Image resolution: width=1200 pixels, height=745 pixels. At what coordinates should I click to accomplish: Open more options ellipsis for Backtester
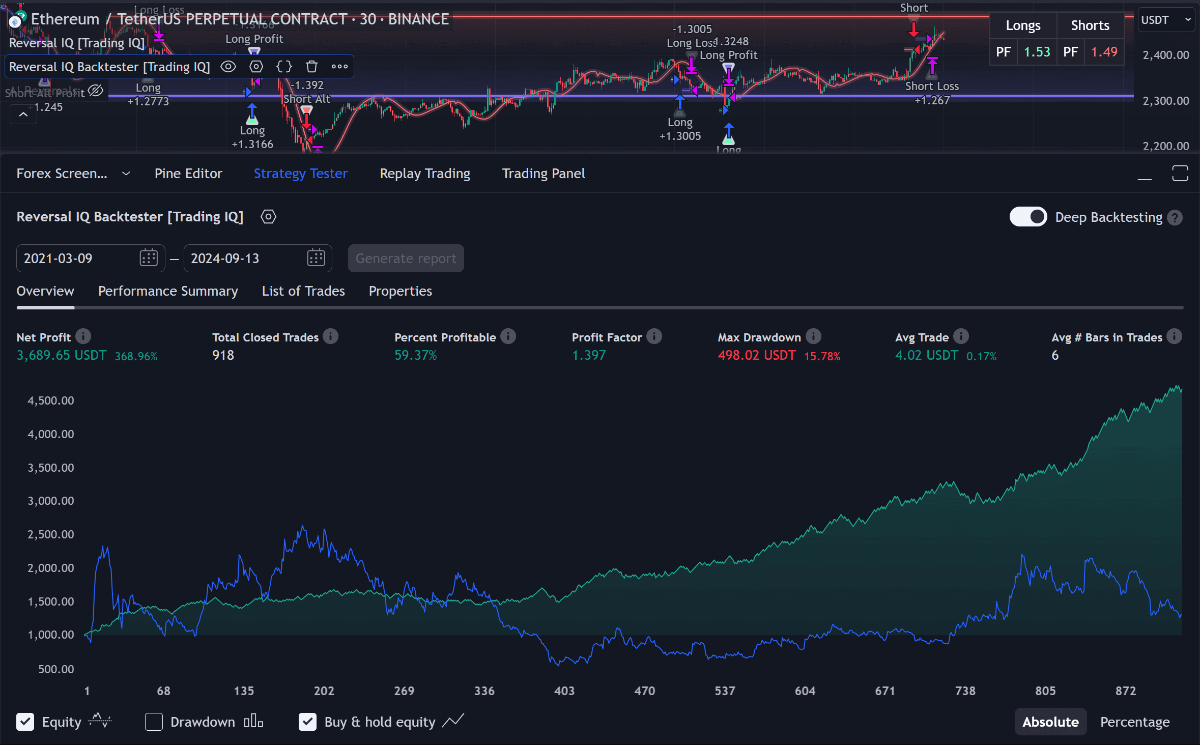(339, 67)
